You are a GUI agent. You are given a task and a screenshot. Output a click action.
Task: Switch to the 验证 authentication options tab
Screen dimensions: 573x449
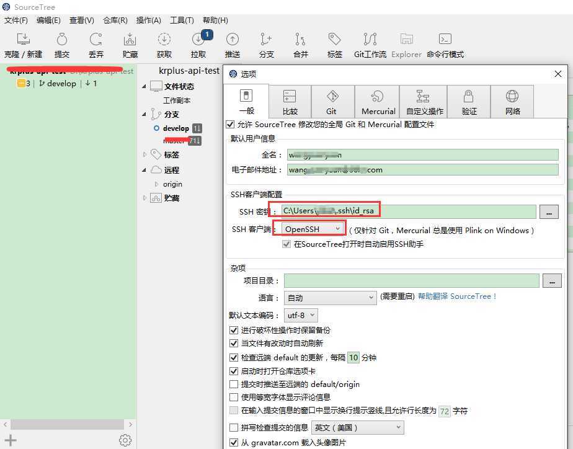[469, 102]
